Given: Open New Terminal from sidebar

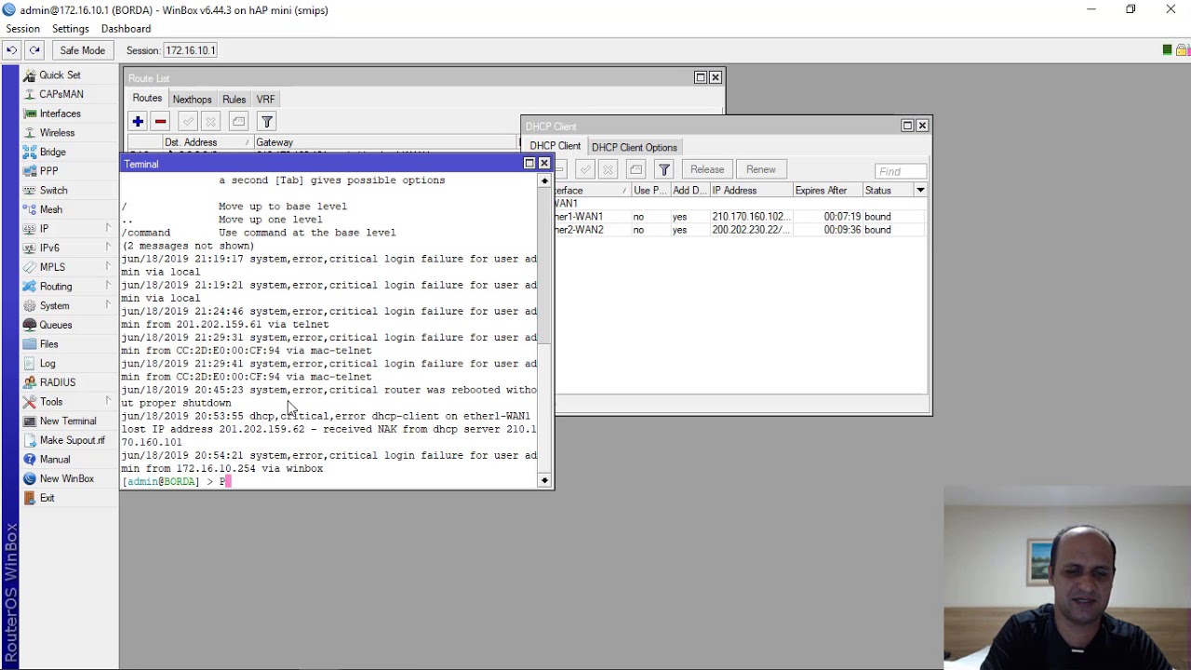Looking at the screenshot, I should pyautogui.click(x=67, y=421).
